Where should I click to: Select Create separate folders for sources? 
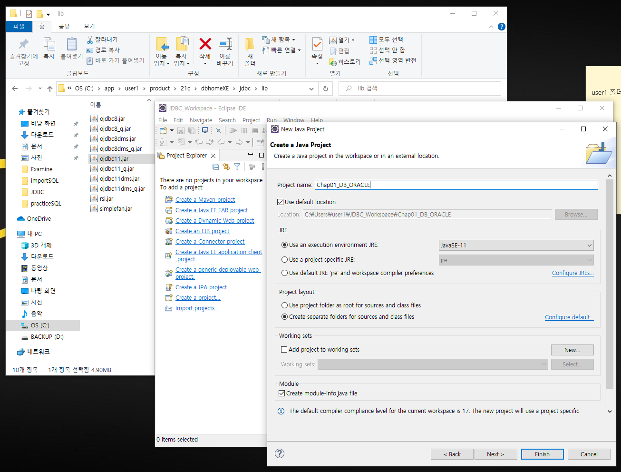[x=285, y=317]
